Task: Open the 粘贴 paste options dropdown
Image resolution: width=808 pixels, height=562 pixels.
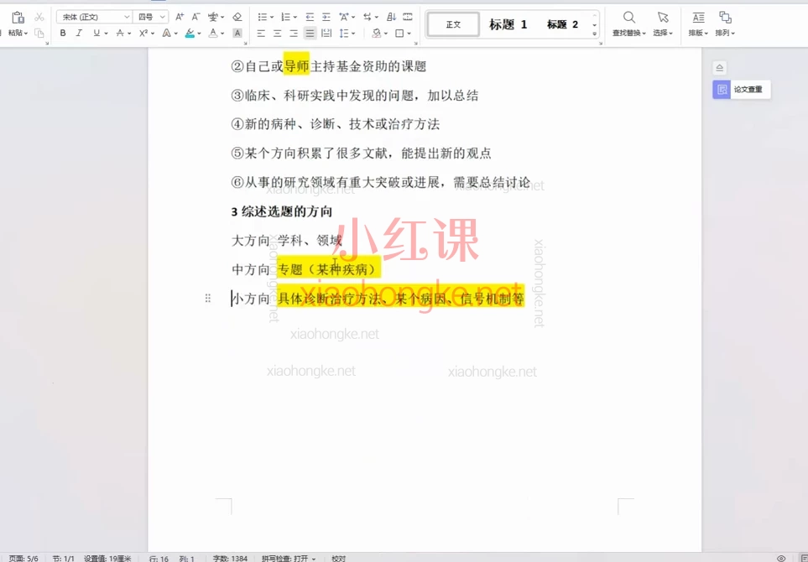Action: (18, 33)
